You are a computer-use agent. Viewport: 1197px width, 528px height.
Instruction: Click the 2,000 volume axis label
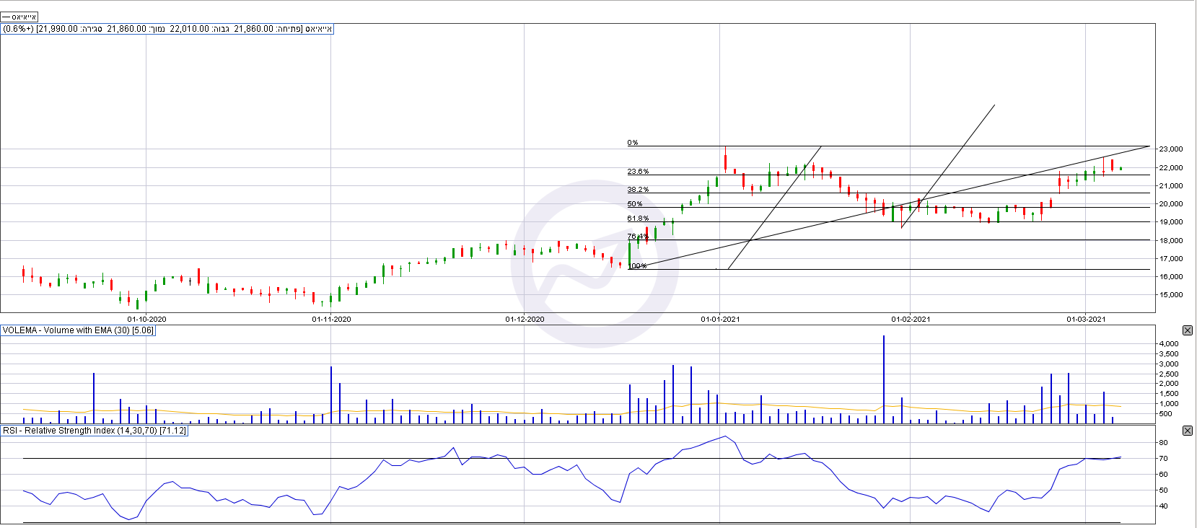pos(1169,384)
